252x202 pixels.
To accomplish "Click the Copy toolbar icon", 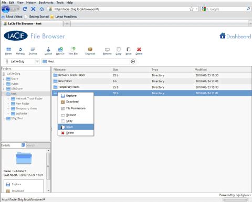I will pos(119,51).
